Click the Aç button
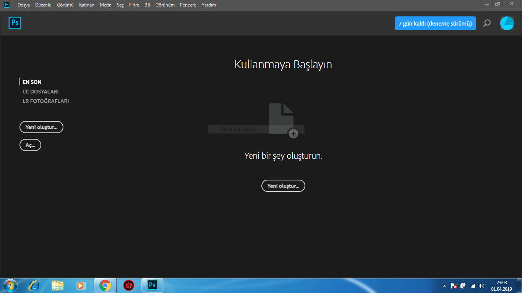This screenshot has width=522, height=293. 30,145
